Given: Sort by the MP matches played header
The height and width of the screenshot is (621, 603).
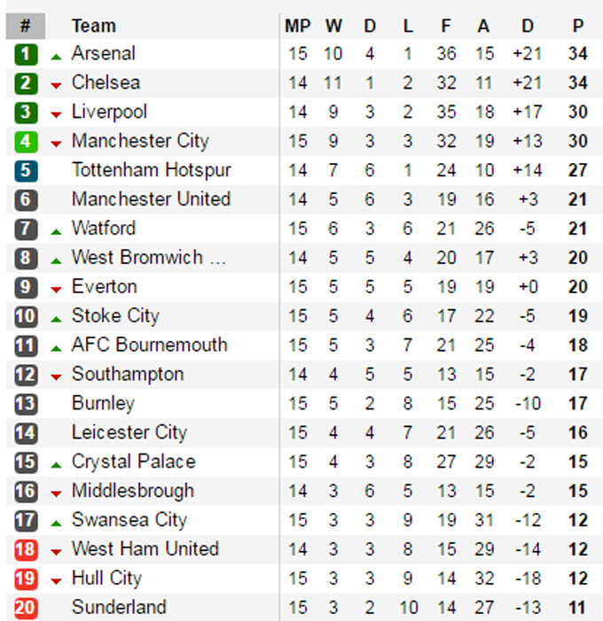Looking at the screenshot, I should click(x=298, y=27).
